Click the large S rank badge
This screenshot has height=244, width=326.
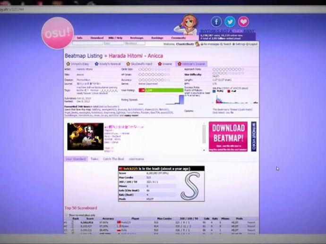pos(190,186)
